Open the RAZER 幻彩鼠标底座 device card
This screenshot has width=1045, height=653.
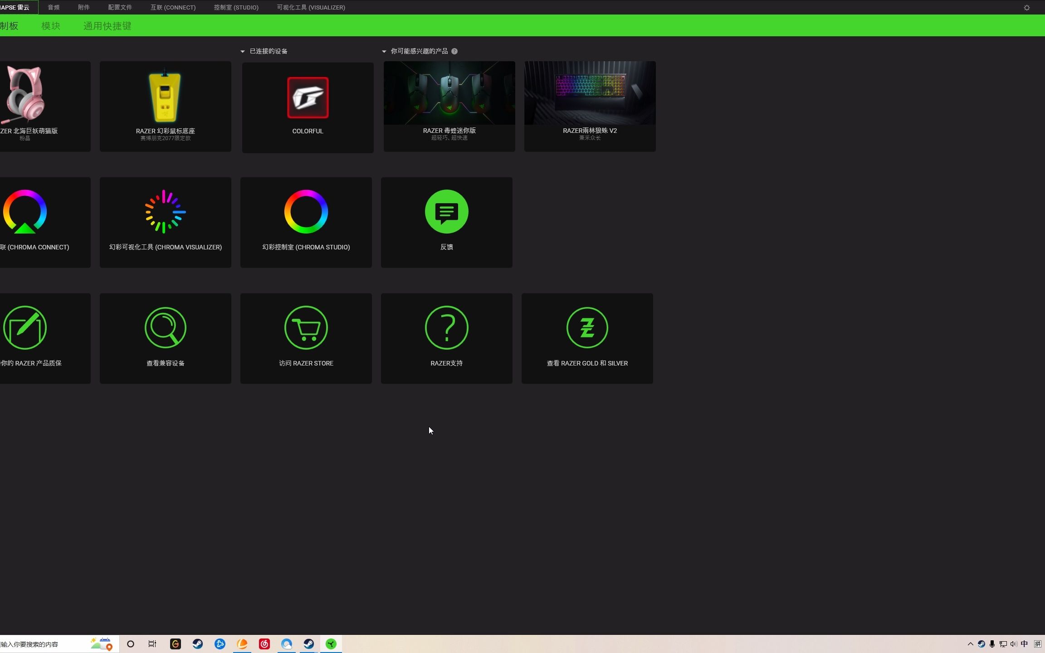(x=166, y=107)
